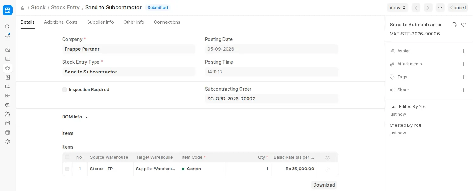Open the Additional Costs tab
This screenshot has height=191, width=476.
[61, 22]
